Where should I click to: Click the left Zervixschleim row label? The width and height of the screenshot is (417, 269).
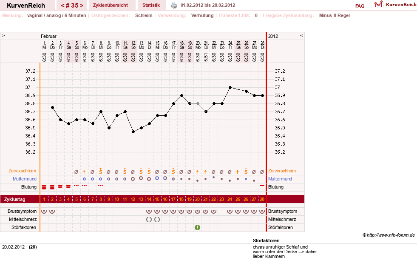click(x=23, y=171)
